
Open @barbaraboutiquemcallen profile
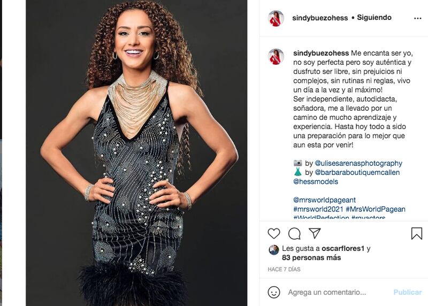pyautogui.click(x=357, y=172)
